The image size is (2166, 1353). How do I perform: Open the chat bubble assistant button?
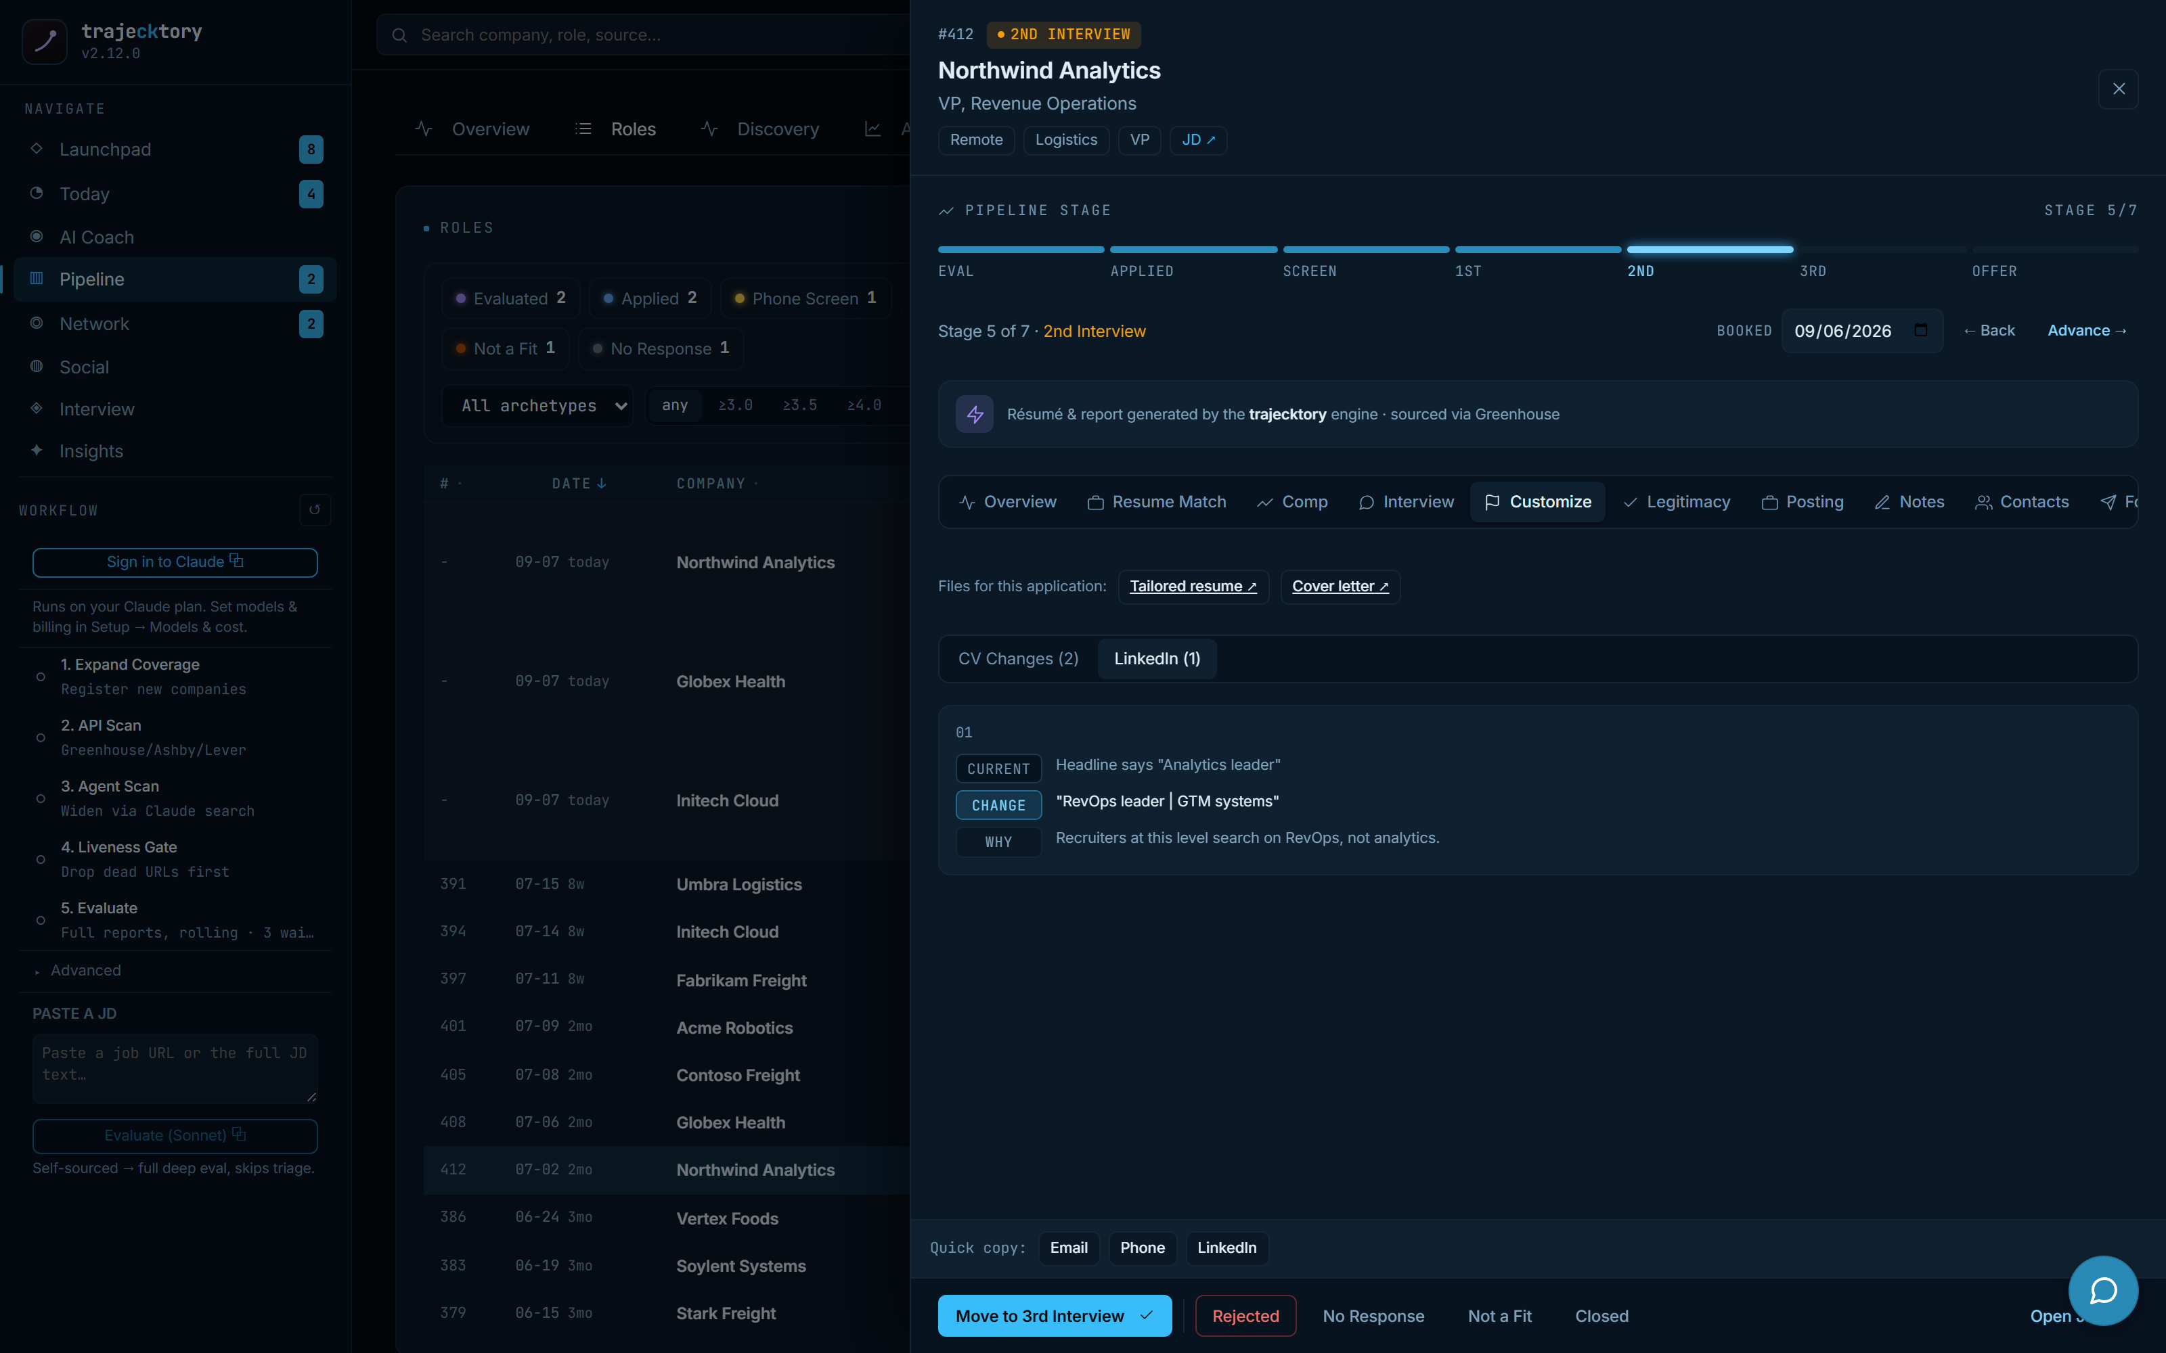[x=2103, y=1290]
